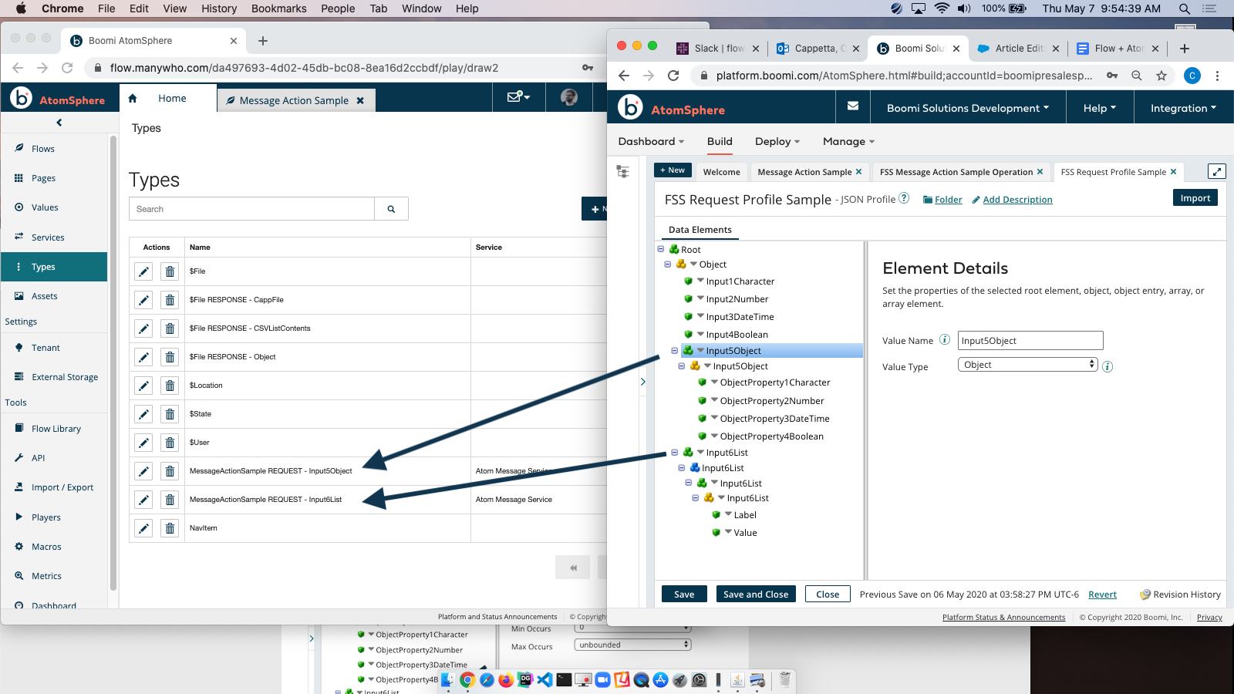1234x694 pixels.
Task: Click the search magnifier button in Types
Action: (391, 209)
